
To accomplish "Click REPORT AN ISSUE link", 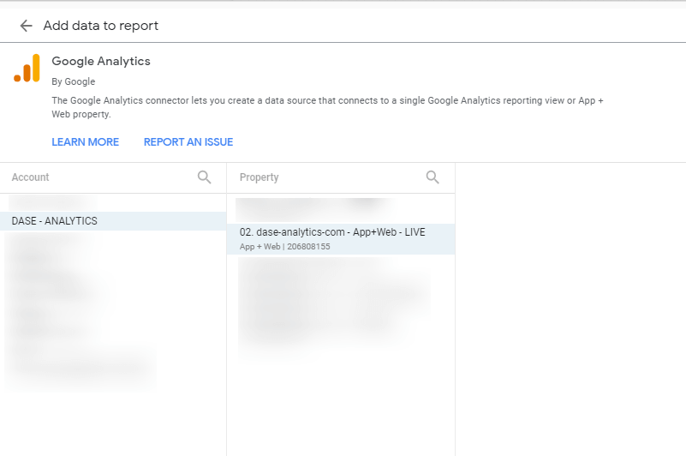I will [x=188, y=142].
